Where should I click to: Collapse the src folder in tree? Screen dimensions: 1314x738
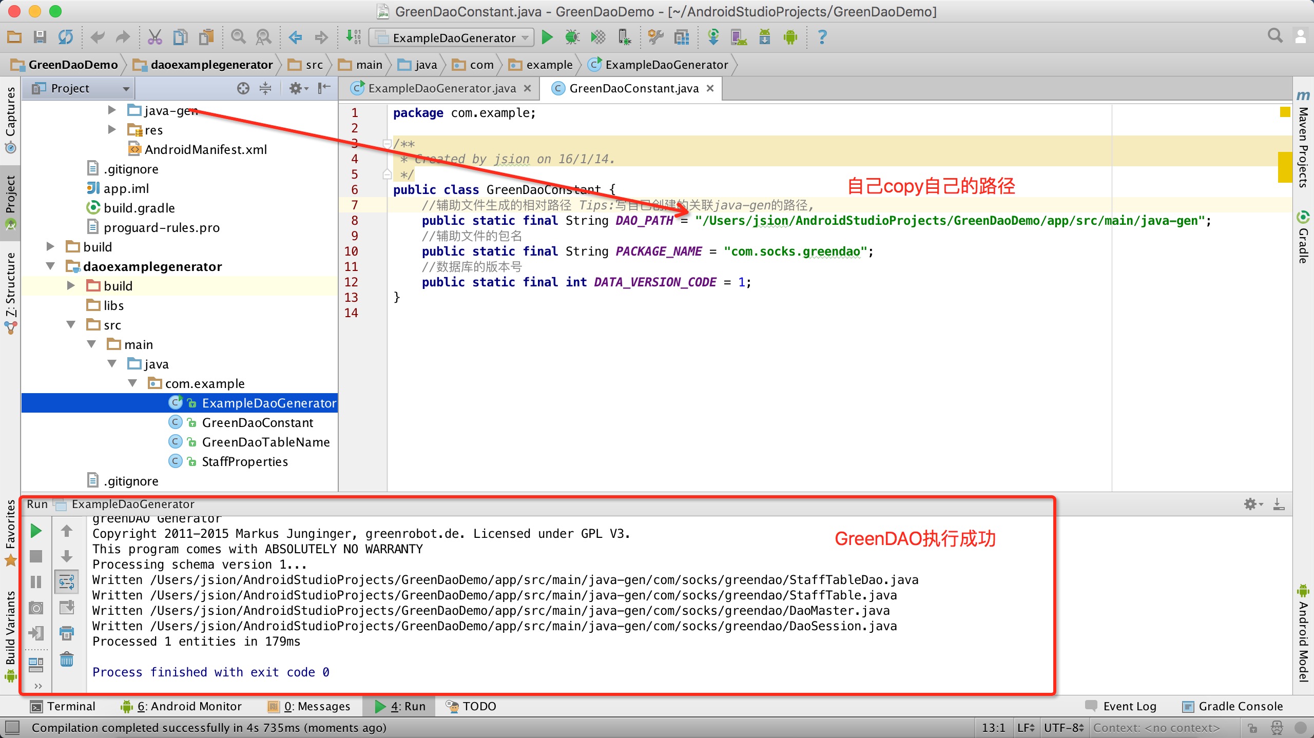point(71,324)
